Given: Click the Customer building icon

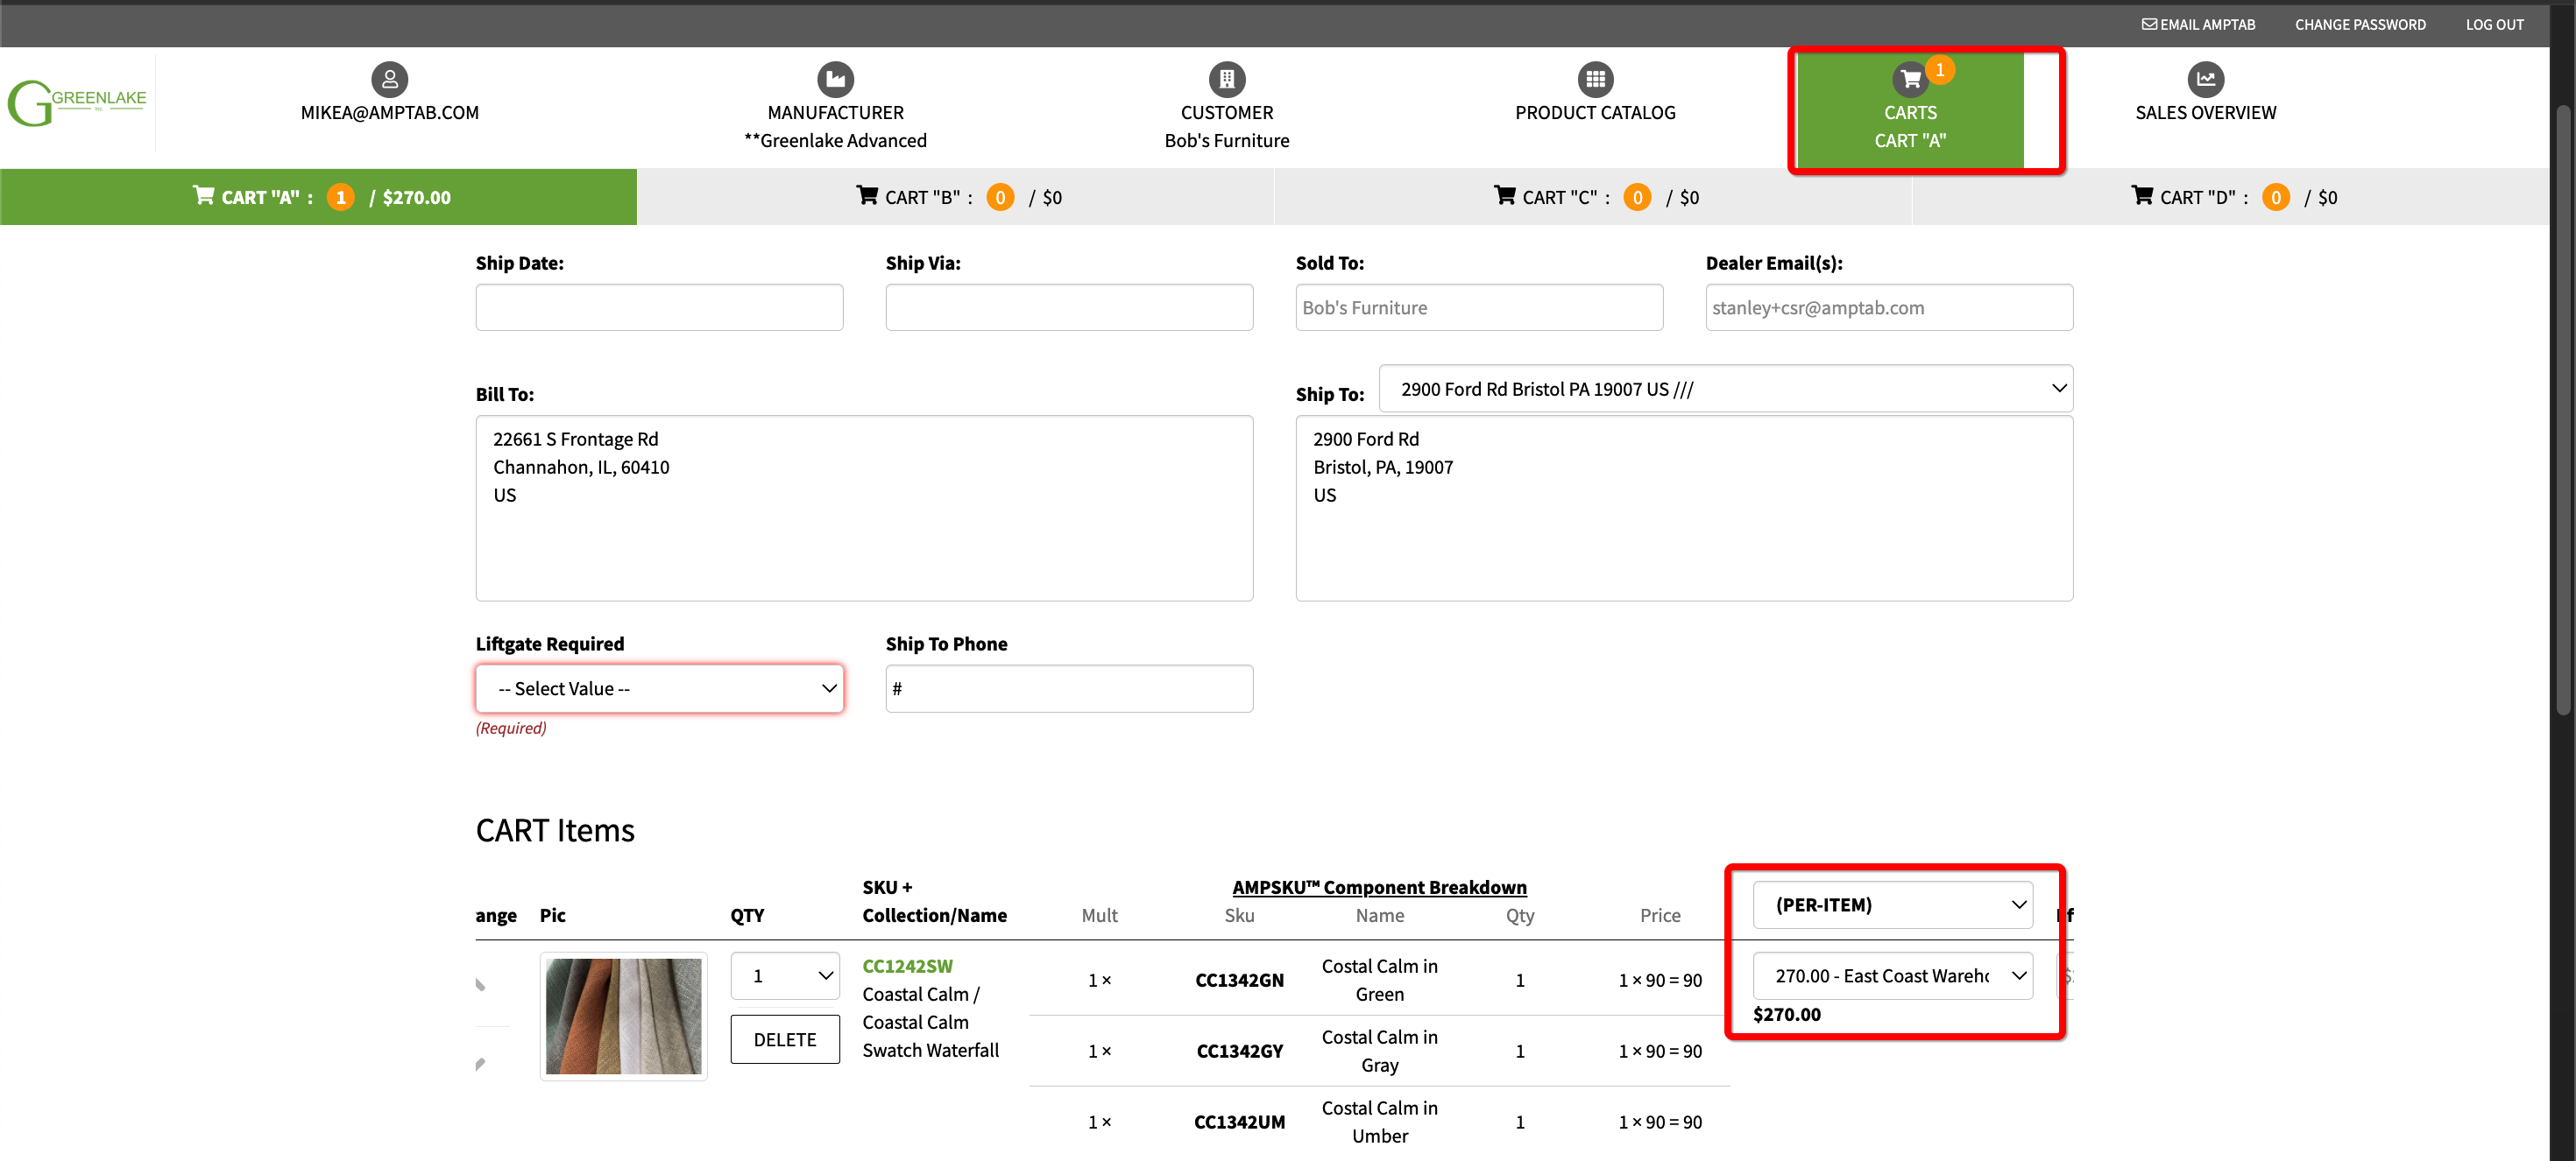Looking at the screenshot, I should (1226, 79).
